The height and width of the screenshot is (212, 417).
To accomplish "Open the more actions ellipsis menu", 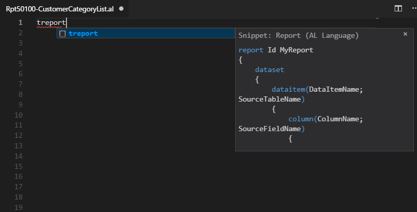I will [x=414, y=9].
